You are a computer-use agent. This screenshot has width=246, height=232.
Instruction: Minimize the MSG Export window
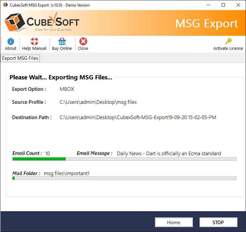[209, 5]
